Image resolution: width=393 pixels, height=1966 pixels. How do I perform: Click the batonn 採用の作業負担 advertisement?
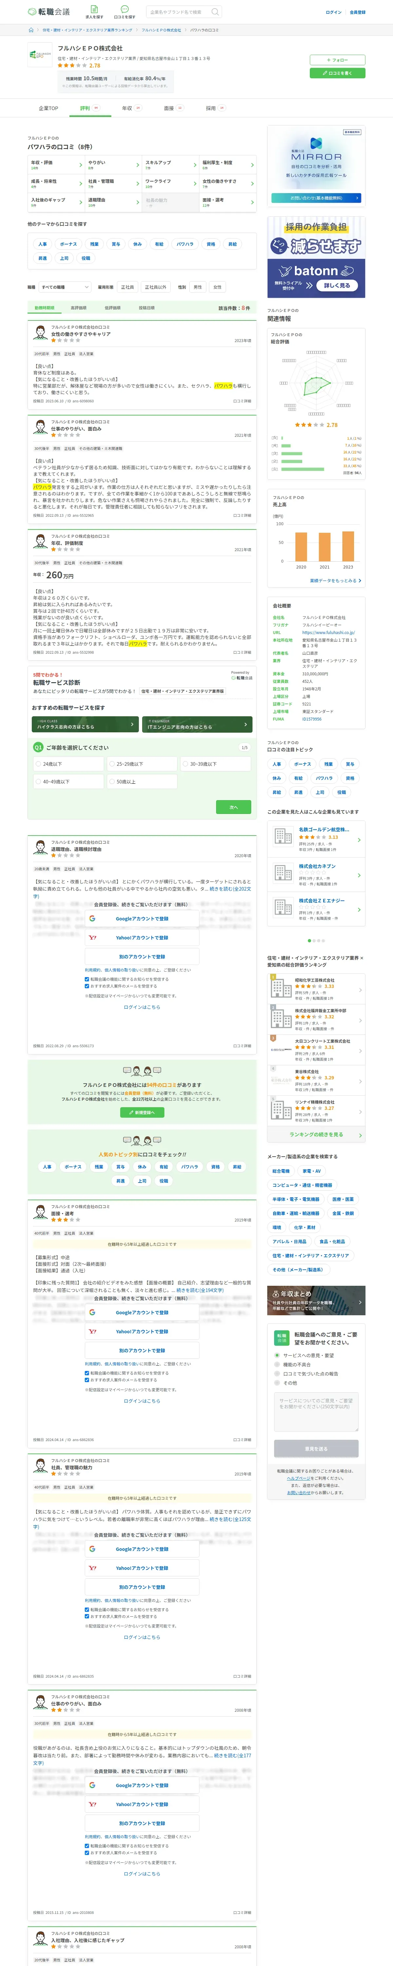coord(316,257)
